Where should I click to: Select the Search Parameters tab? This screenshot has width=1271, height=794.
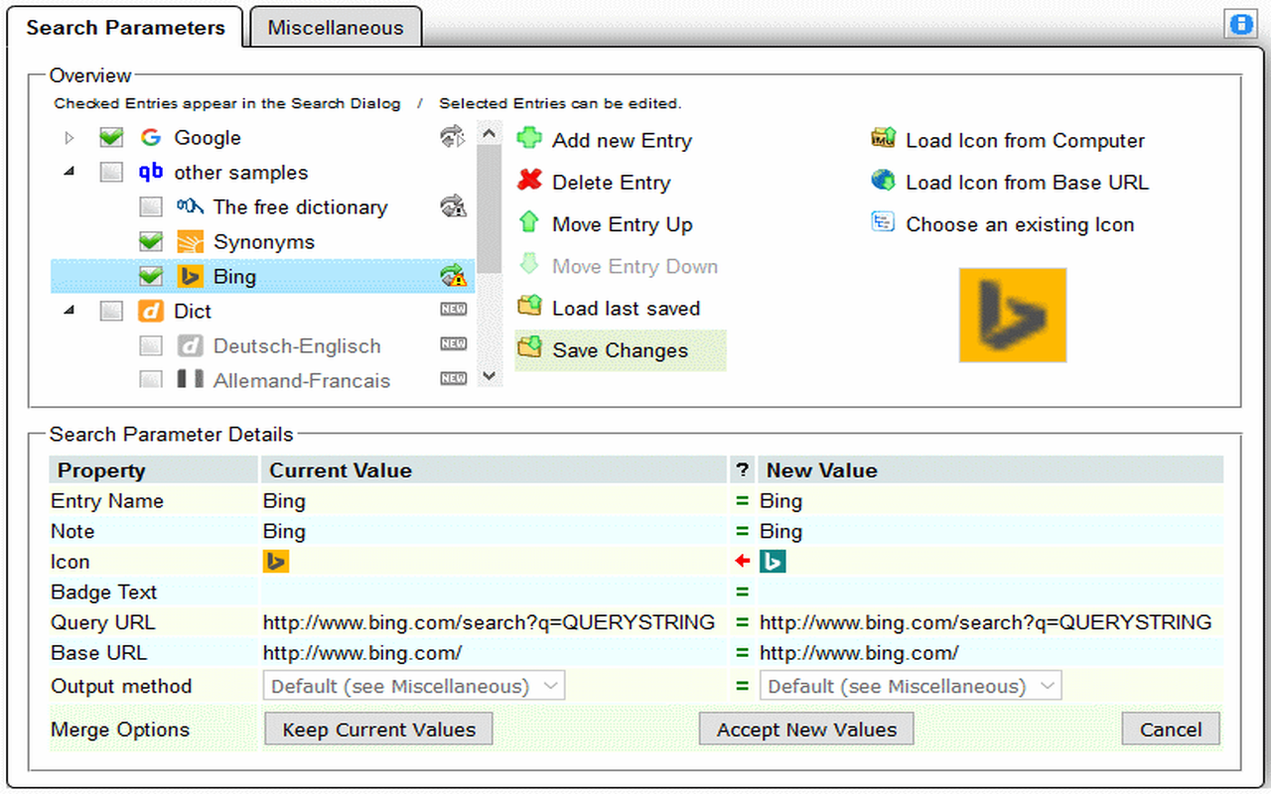[x=125, y=27]
